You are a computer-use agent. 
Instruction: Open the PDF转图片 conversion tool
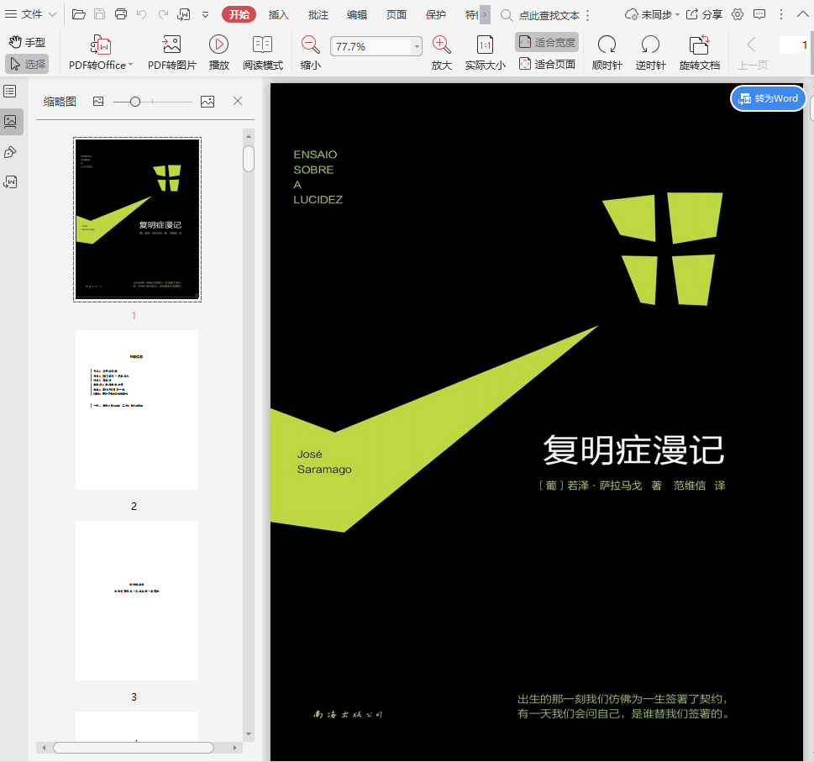click(x=171, y=53)
